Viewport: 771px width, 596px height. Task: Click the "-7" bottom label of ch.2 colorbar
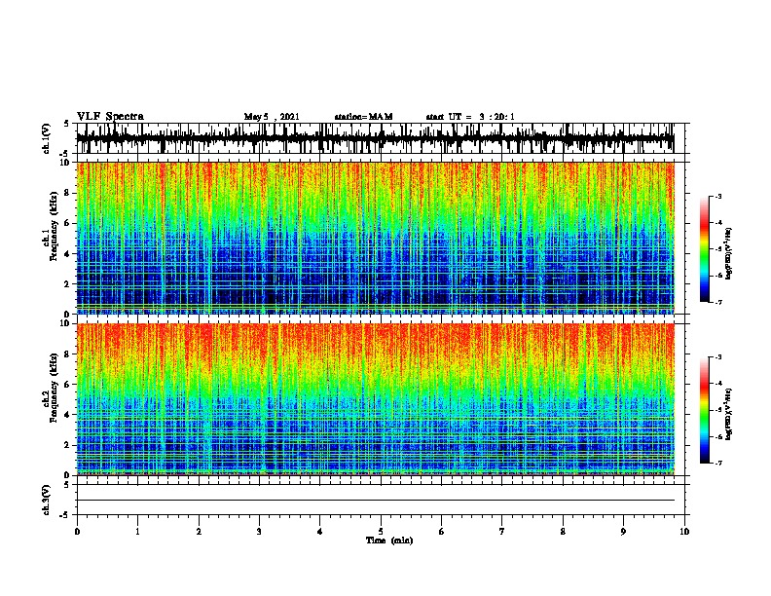[718, 464]
